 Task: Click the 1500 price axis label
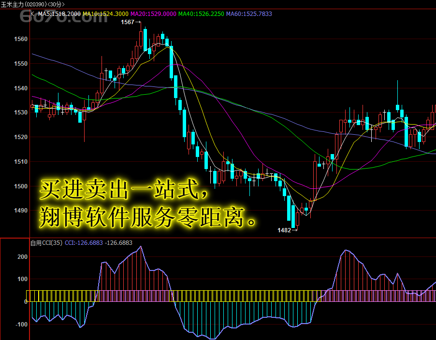(21, 186)
